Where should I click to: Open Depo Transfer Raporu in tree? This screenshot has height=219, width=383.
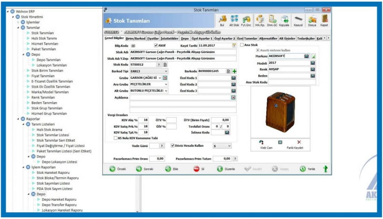(59, 205)
